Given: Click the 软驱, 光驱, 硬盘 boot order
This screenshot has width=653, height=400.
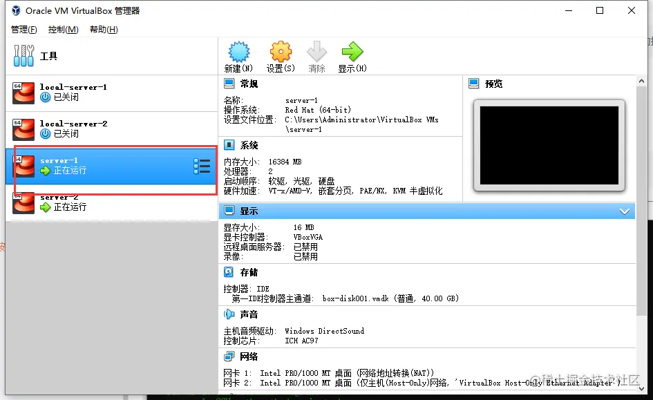Looking at the screenshot, I should [x=301, y=181].
